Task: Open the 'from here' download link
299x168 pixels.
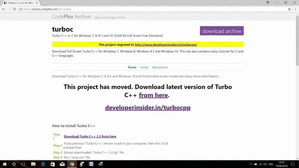Action: pos(153,95)
